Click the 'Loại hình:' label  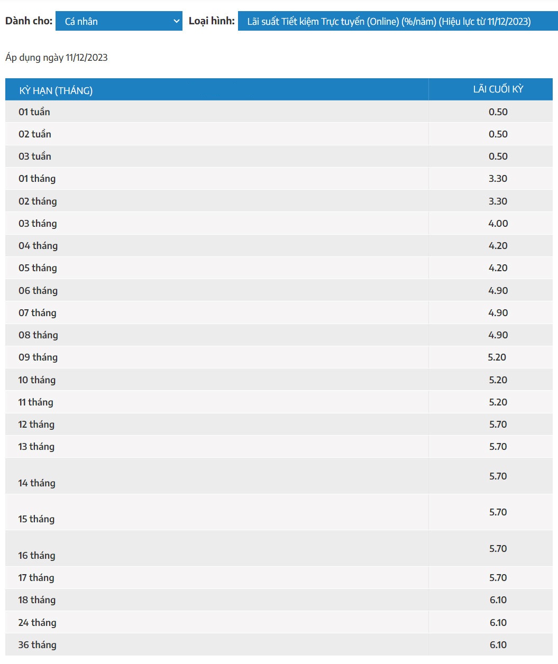212,21
